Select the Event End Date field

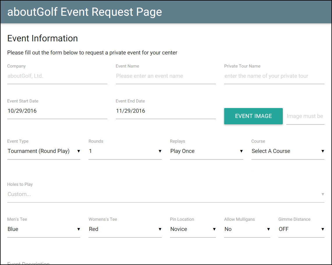166,111
